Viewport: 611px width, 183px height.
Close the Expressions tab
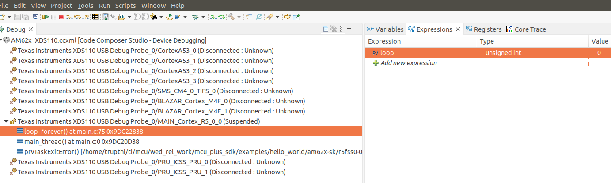[458, 29]
